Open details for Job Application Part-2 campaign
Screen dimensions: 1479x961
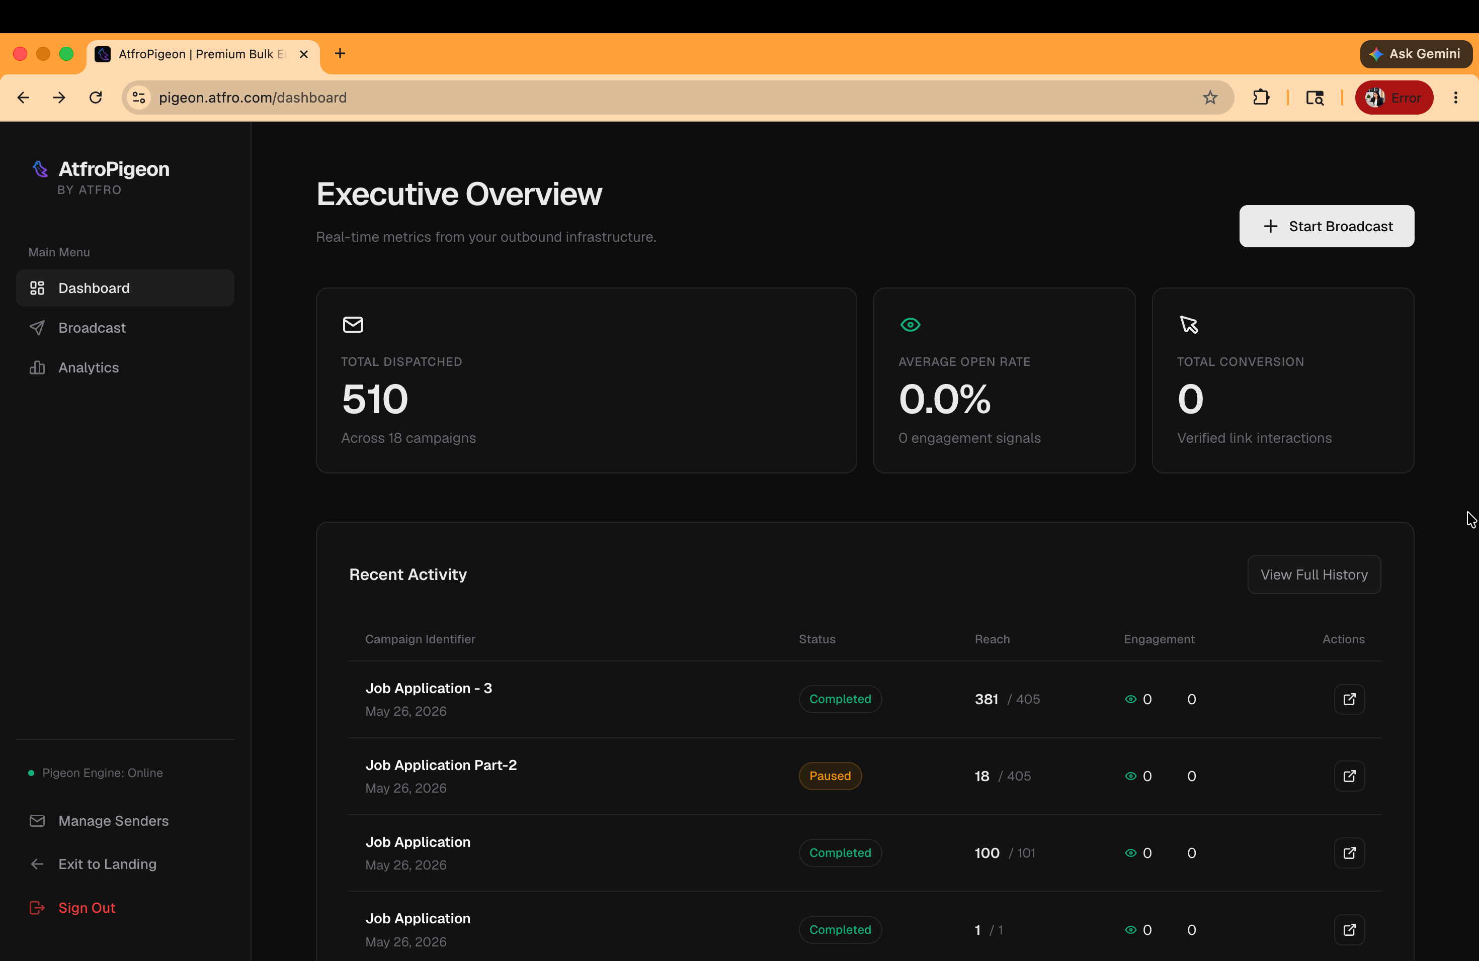(1349, 776)
